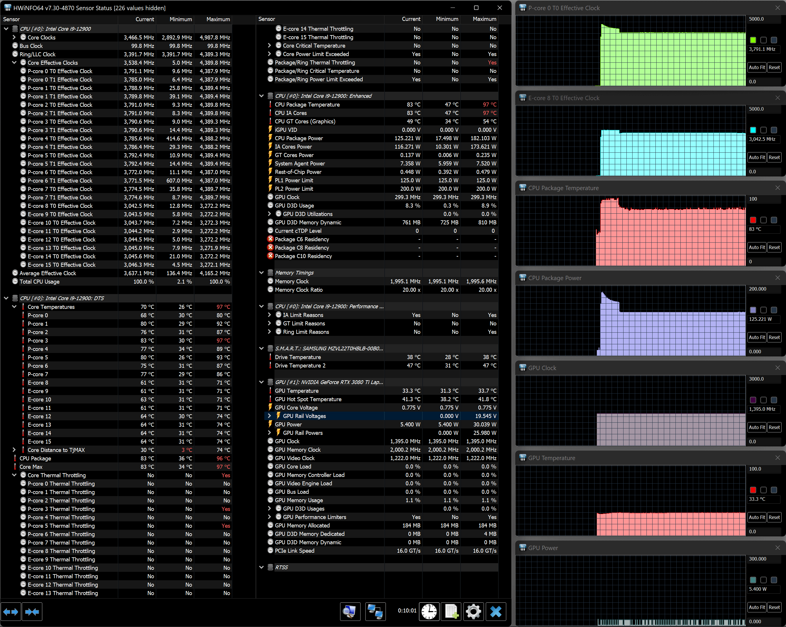
Task: Click the monitor magnifier summary icon
Action: tap(350, 611)
